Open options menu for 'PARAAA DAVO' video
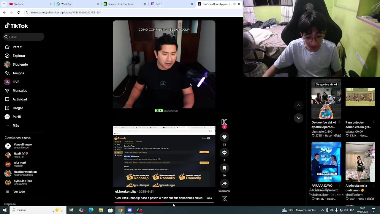The width and height of the screenshot is (380, 214). coord(340,185)
